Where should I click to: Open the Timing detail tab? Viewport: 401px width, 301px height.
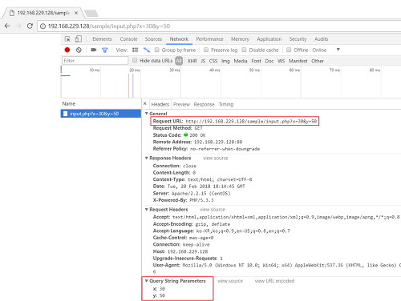(x=226, y=104)
